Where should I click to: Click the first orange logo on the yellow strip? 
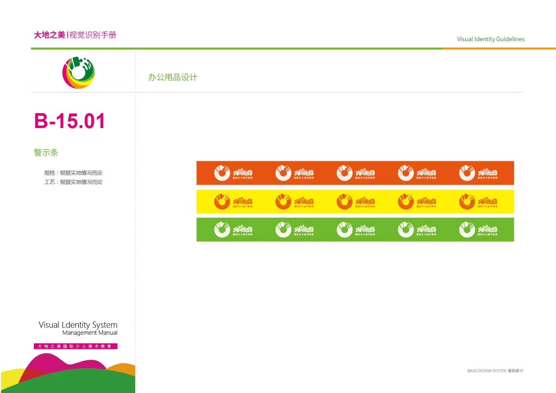click(x=233, y=202)
